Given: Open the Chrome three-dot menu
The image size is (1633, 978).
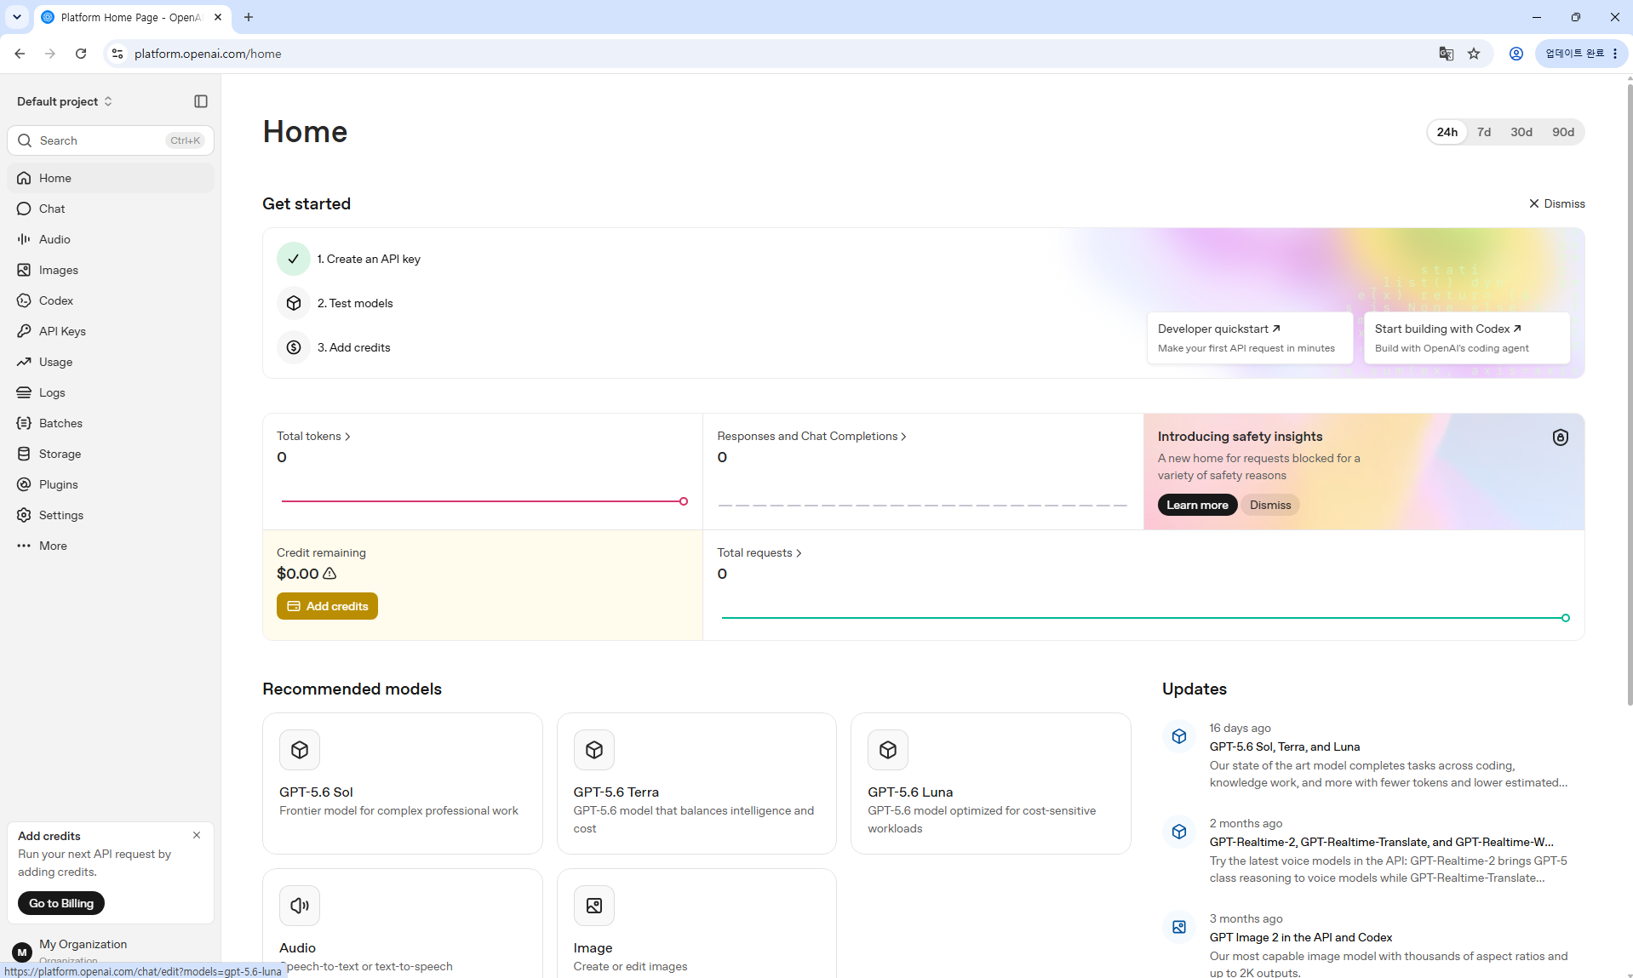Looking at the screenshot, I should point(1615,54).
